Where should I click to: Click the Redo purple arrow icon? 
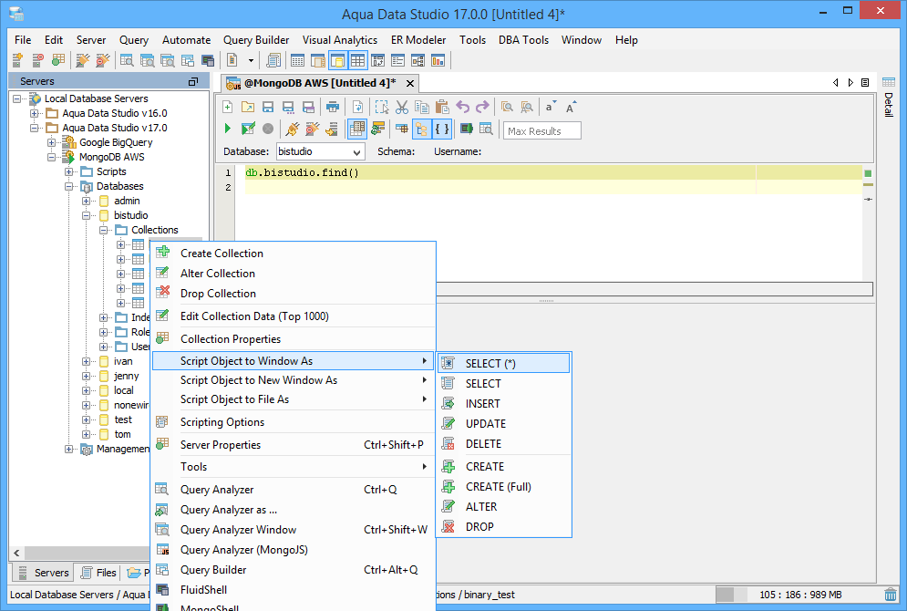point(482,107)
